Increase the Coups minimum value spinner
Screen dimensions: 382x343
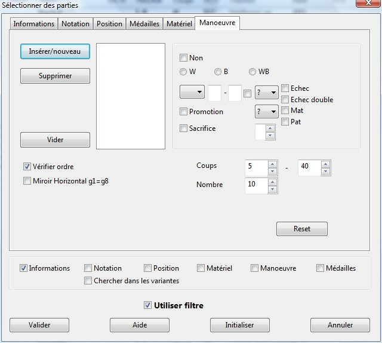[272, 163]
